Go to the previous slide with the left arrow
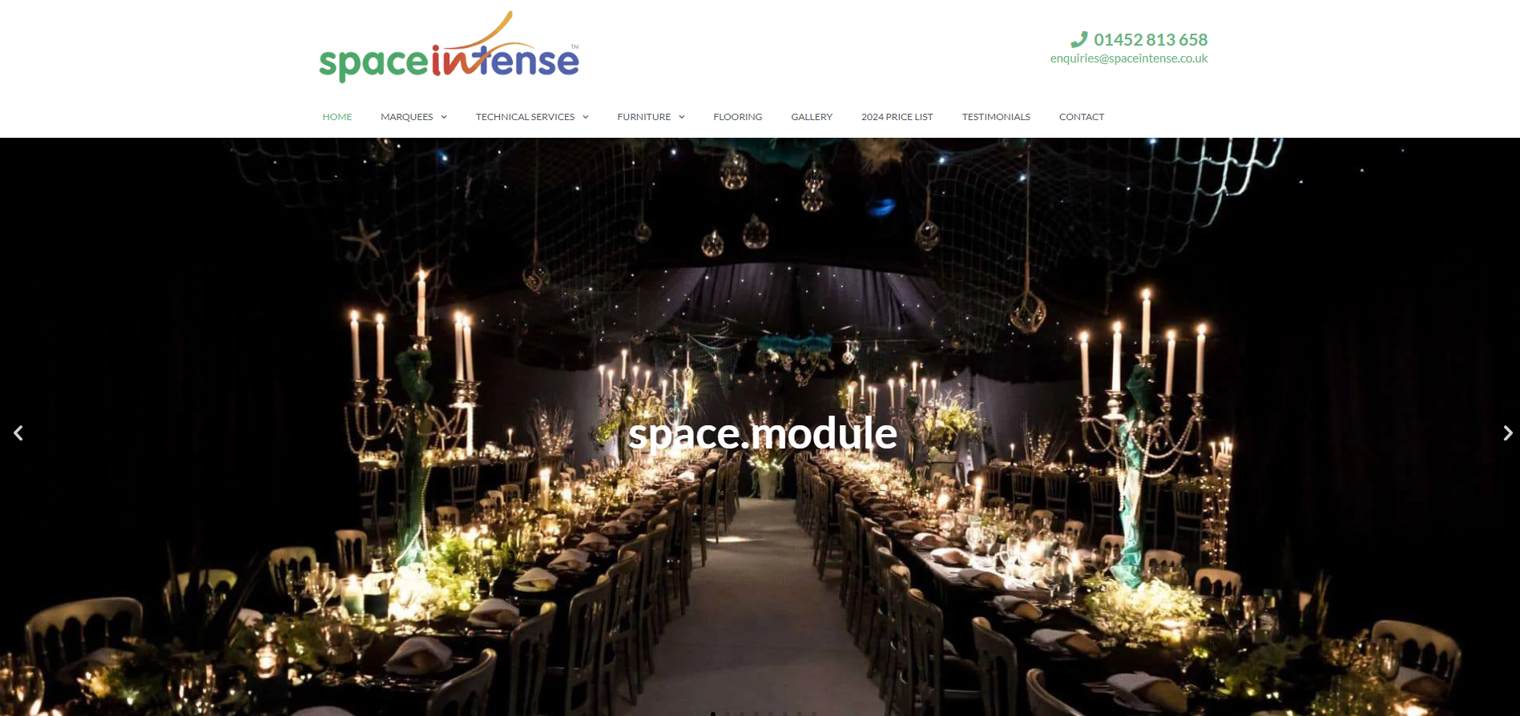 click(18, 433)
